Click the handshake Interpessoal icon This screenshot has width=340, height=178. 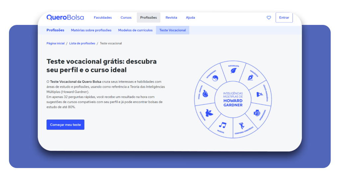tap(257, 113)
